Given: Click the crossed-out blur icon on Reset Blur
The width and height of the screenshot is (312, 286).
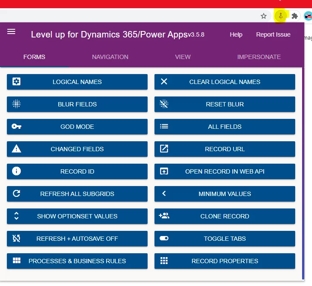Looking at the screenshot, I should pos(164,104).
